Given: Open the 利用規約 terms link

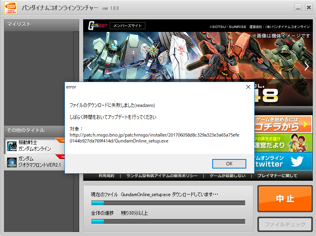Looking at the screenshot, I should [106, 176].
